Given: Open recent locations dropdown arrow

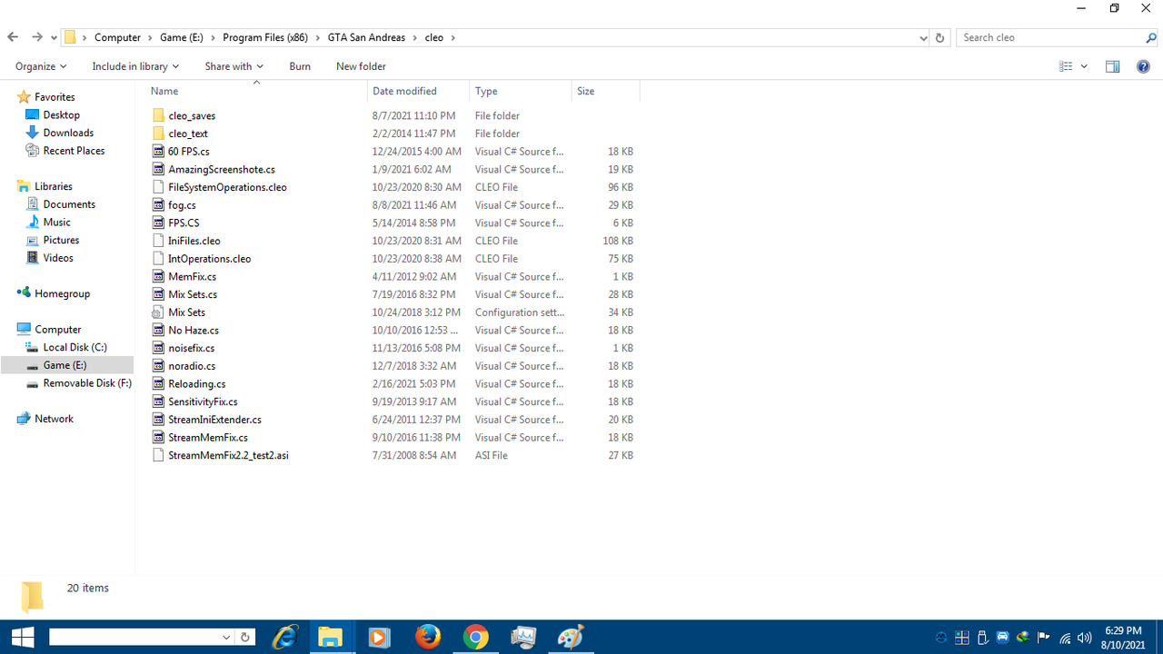Looking at the screenshot, I should pyautogui.click(x=54, y=38).
